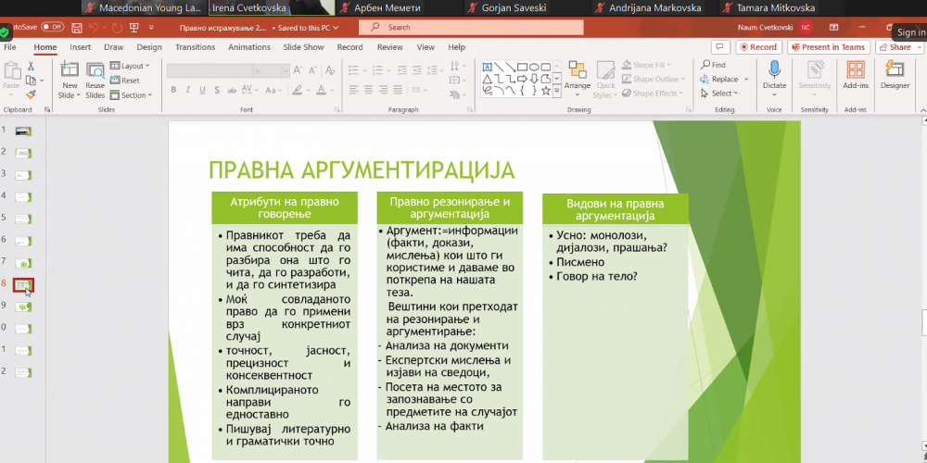
Task: Open the Transitions ribbon tab
Action: coord(195,47)
